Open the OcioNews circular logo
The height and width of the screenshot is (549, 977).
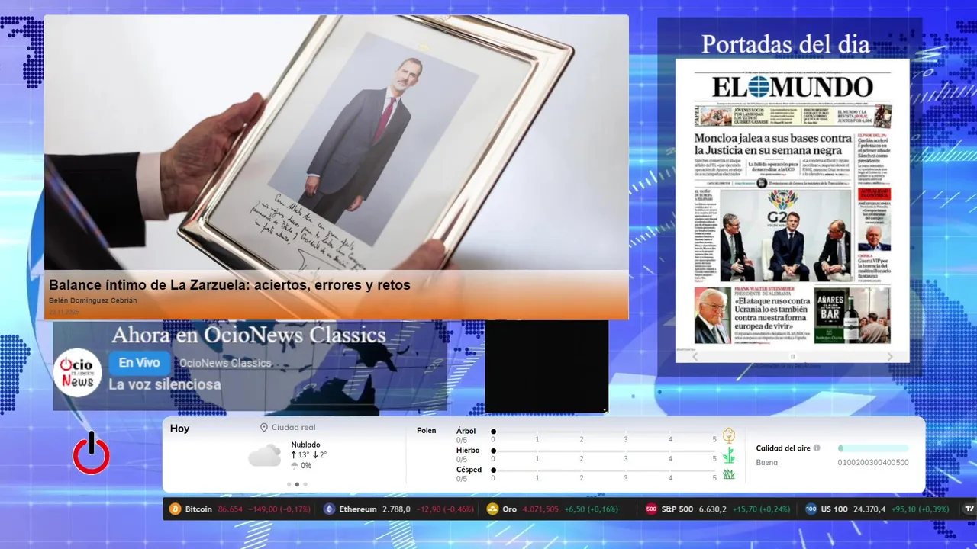coord(78,373)
